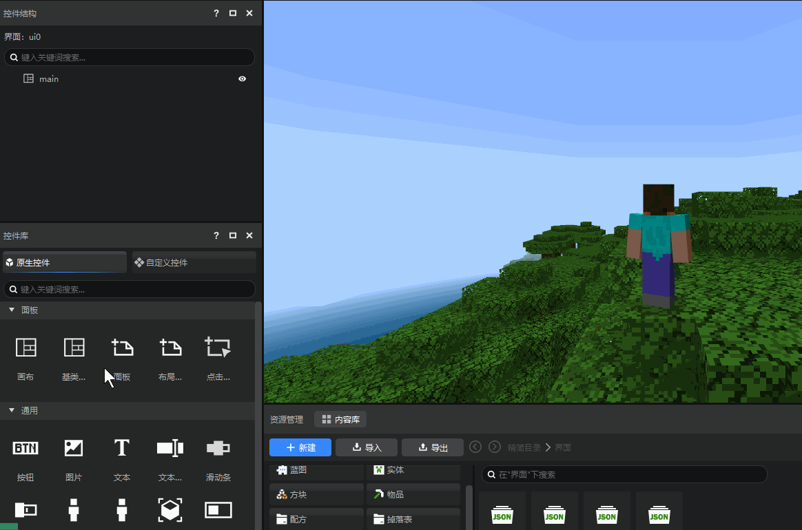Select the 文本 text control with T icon
802x530 pixels.
(122, 448)
